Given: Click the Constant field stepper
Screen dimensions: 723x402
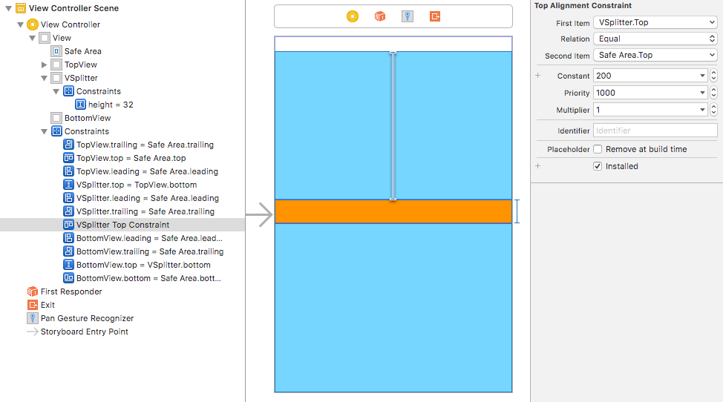Looking at the screenshot, I should click(713, 76).
